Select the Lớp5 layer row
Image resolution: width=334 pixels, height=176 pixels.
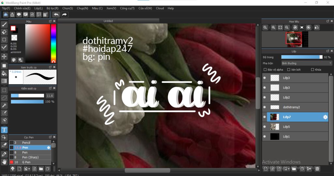295,127
